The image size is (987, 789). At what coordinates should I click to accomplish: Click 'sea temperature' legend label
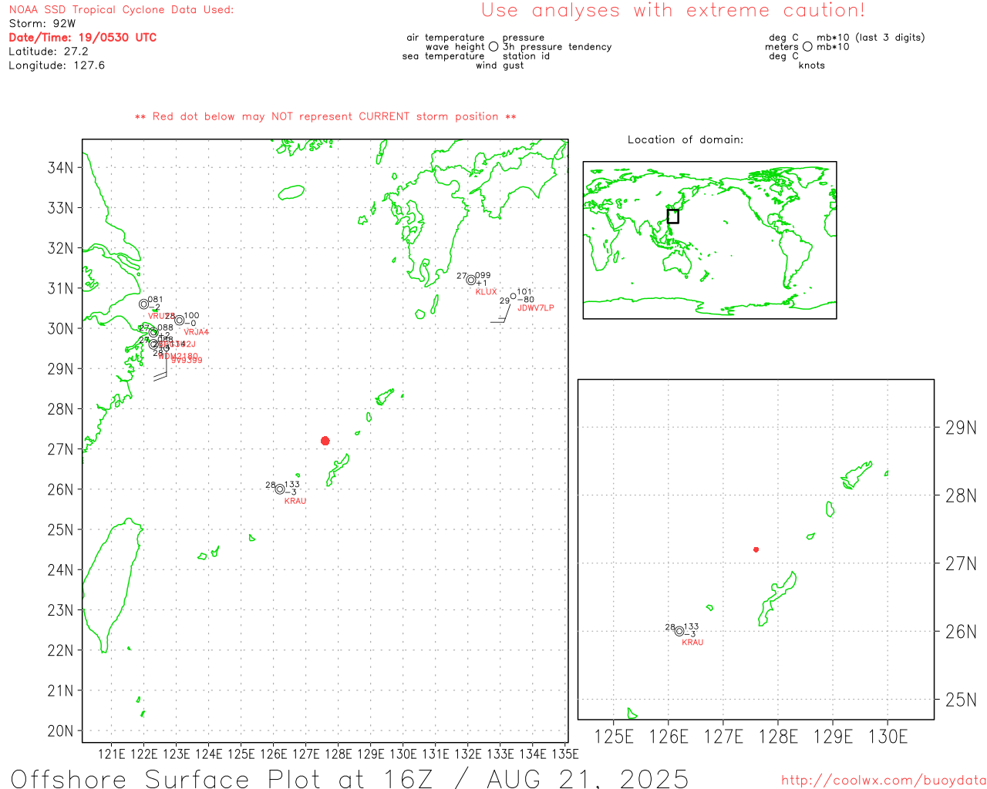[x=443, y=56]
